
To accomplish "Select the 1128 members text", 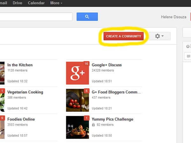I will (18, 70).
